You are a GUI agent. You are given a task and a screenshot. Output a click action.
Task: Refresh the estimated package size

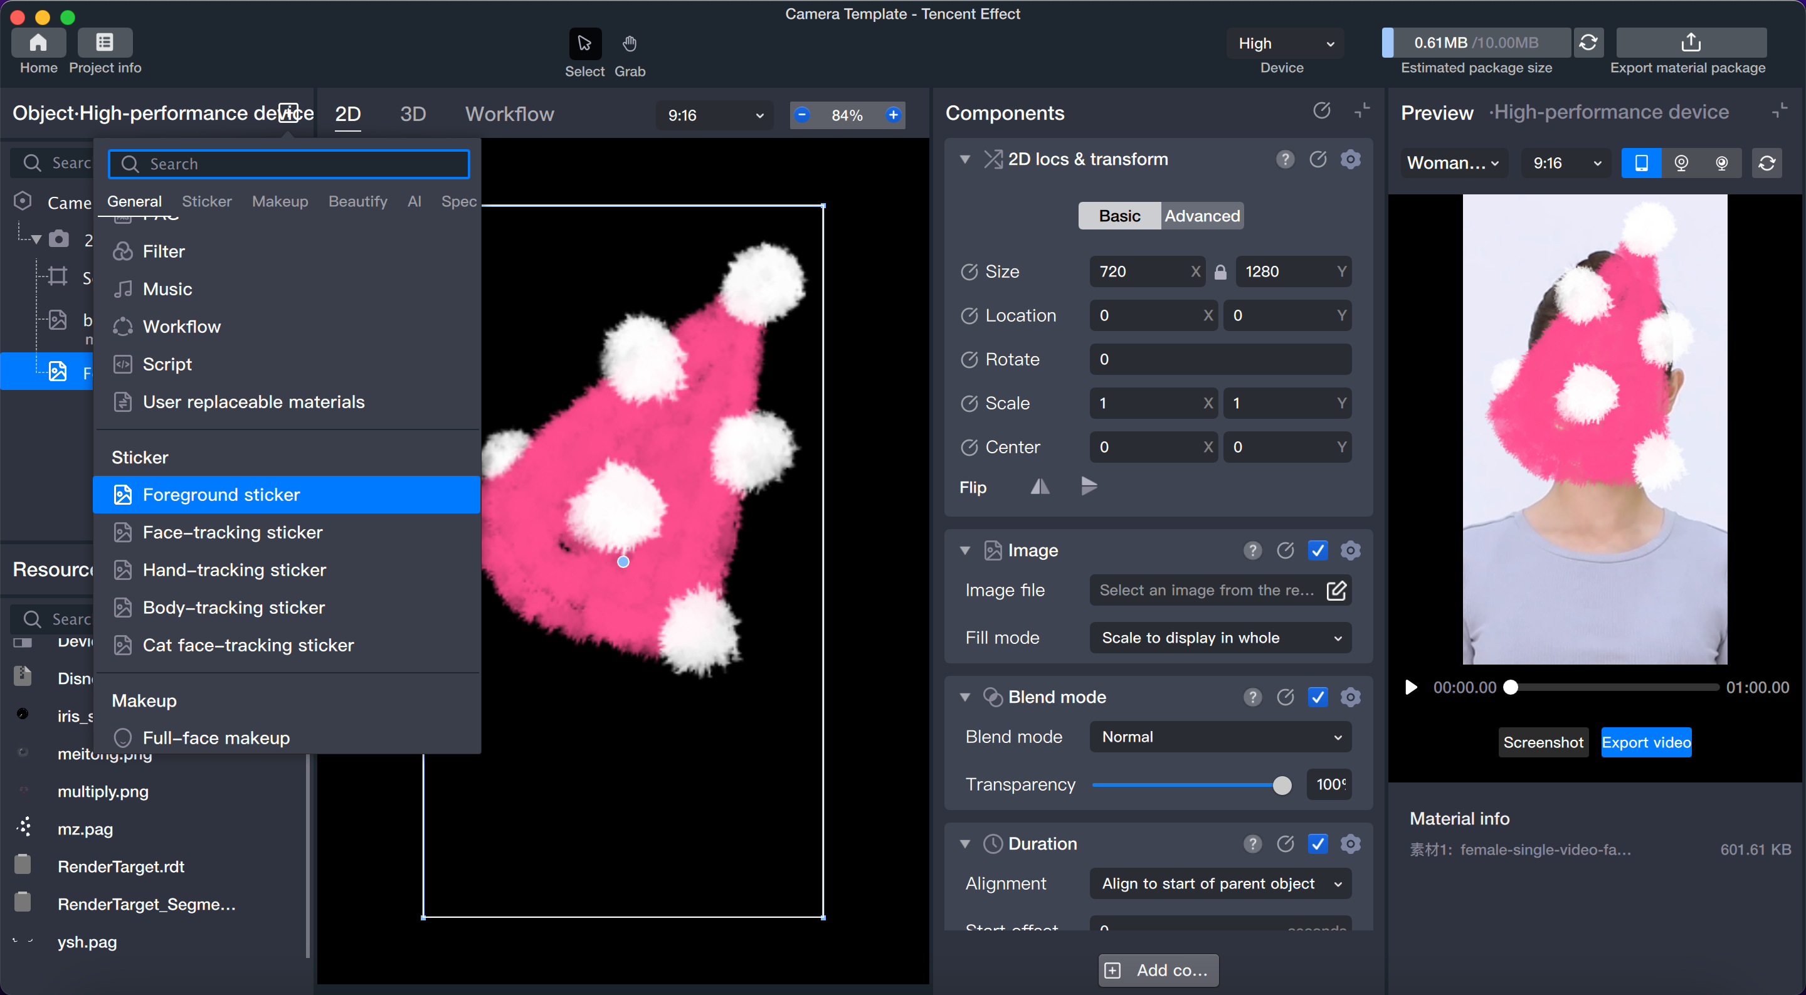coord(1588,43)
